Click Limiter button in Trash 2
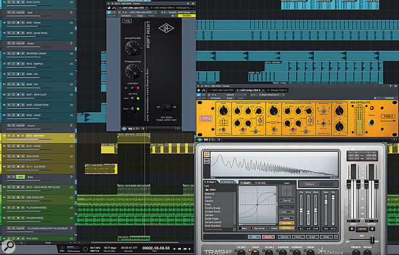This screenshot has width=399, height=255. (x=362, y=229)
